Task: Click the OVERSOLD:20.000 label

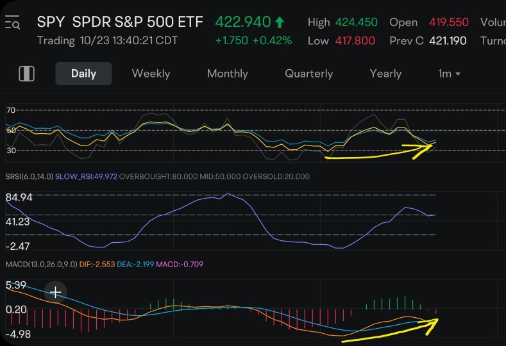Action: point(276,177)
